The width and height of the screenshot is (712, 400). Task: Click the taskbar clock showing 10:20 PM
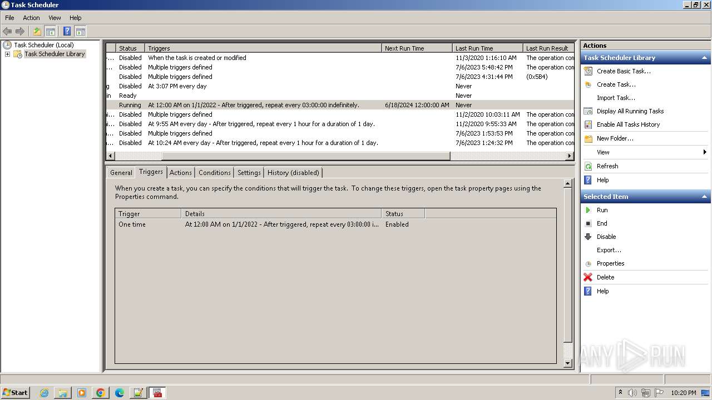(683, 393)
